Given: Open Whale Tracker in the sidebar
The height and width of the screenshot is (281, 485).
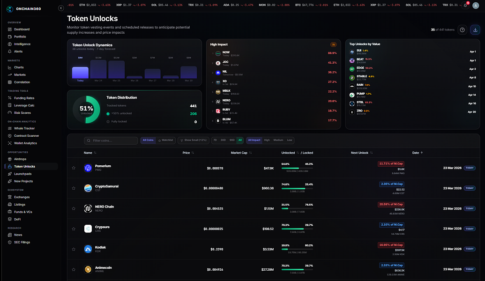Looking at the screenshot, I should click(31, 128).
